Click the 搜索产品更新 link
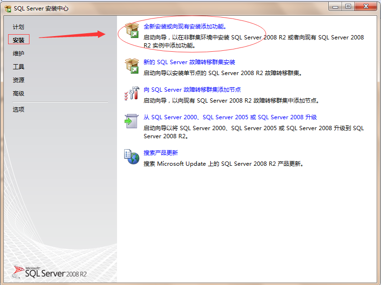The width and height of the screenshot is (381, 285). pos(161,153)
